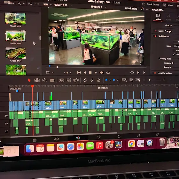Select the arrow Selection Mode tool
179x179 pixels.
point(29,80)
